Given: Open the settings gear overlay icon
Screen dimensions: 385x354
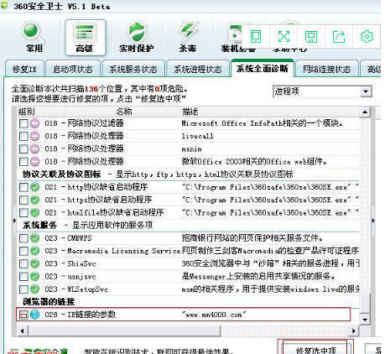Looking at the screenshot, I should coord(367,36).
